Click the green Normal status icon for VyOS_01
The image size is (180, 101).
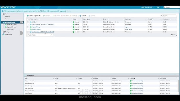(73, 22)
